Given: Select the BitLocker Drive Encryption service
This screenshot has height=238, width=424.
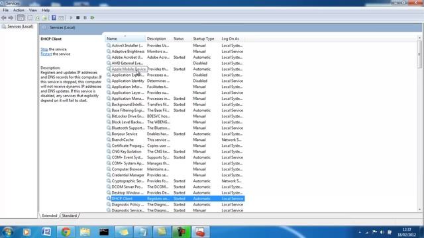Looking at the screenshot, I should coord(175,116).
